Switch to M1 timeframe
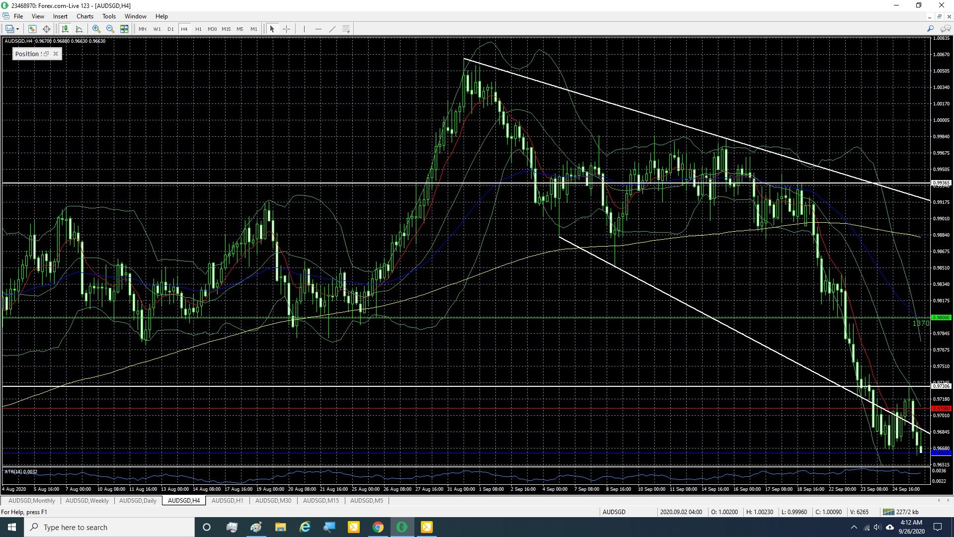 coord(254,29)
